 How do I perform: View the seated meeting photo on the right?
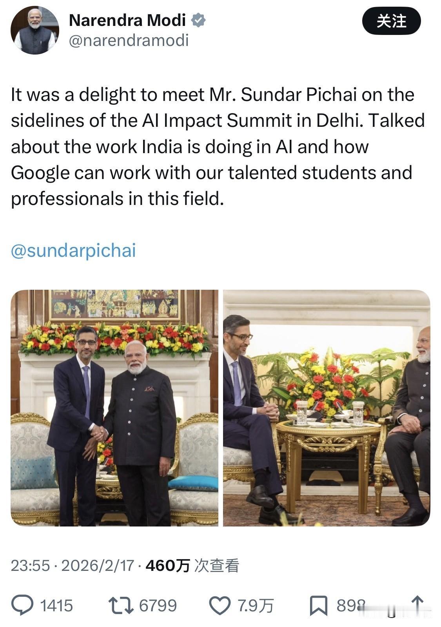327,408
